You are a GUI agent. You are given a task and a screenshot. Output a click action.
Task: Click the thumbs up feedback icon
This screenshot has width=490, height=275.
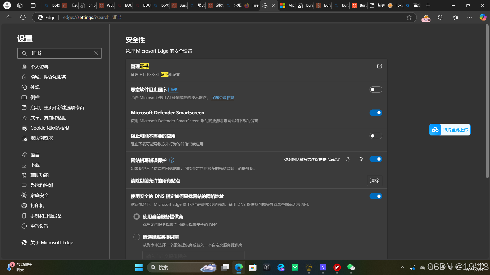(x=348, y=159)
